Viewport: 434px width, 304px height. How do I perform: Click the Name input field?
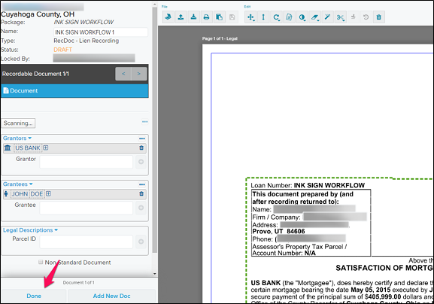[101, 32]
